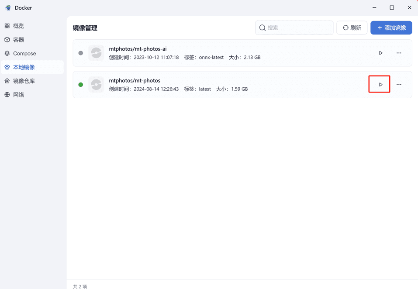Open the 概览 overview page
Viewport: 418px width, 289px height.
coord(32,26)
